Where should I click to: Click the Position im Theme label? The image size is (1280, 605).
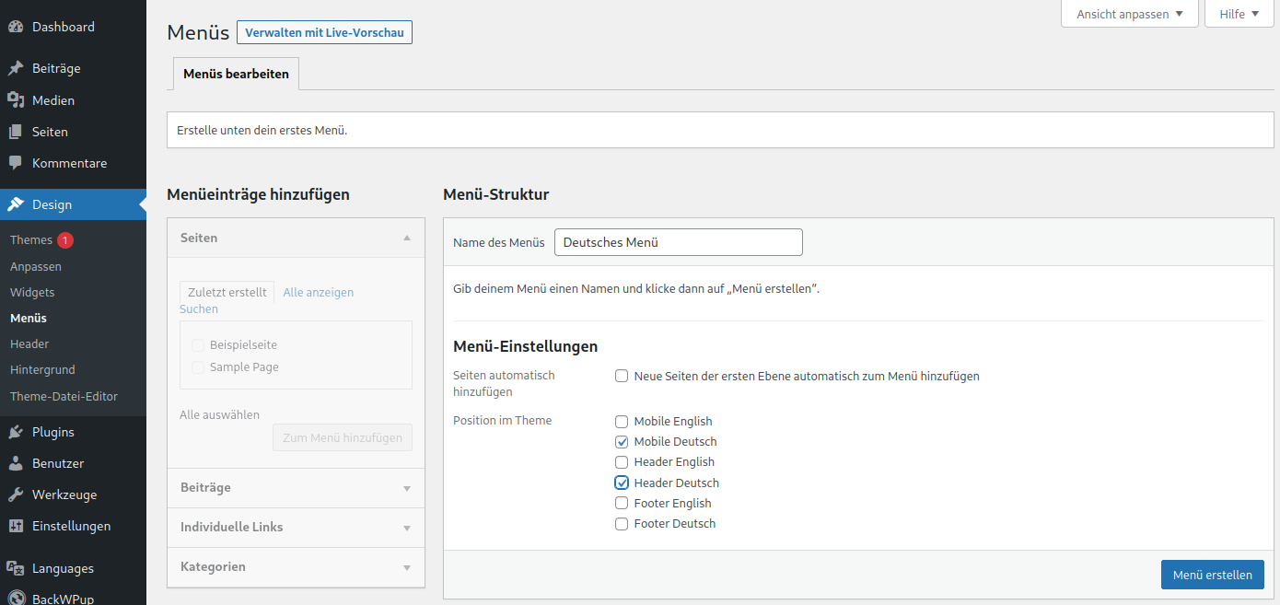point(502,421)
